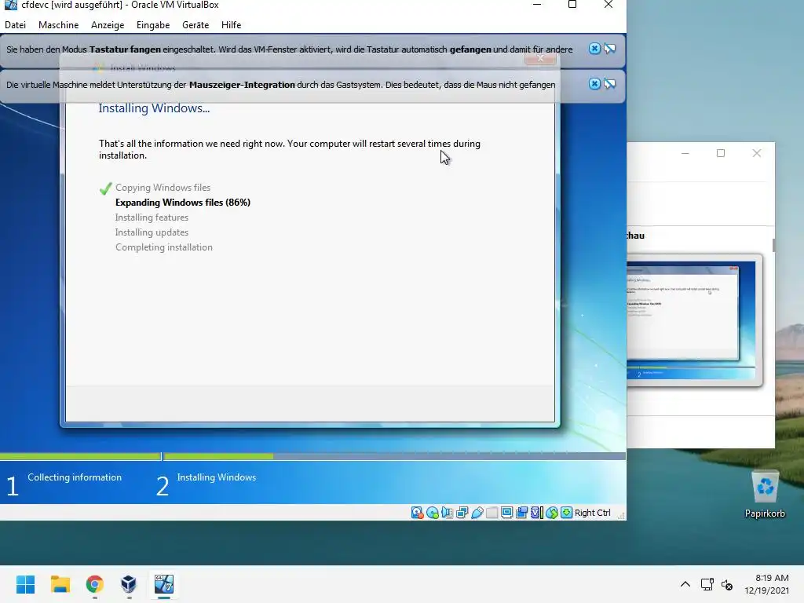The height and width of the screenshot is (603, 804).
Task: Click the keyboard capture indicator beside Right Ctrl
Action: coord(566,513)
